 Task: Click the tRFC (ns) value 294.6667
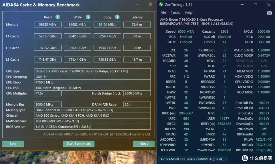point(186,113)
